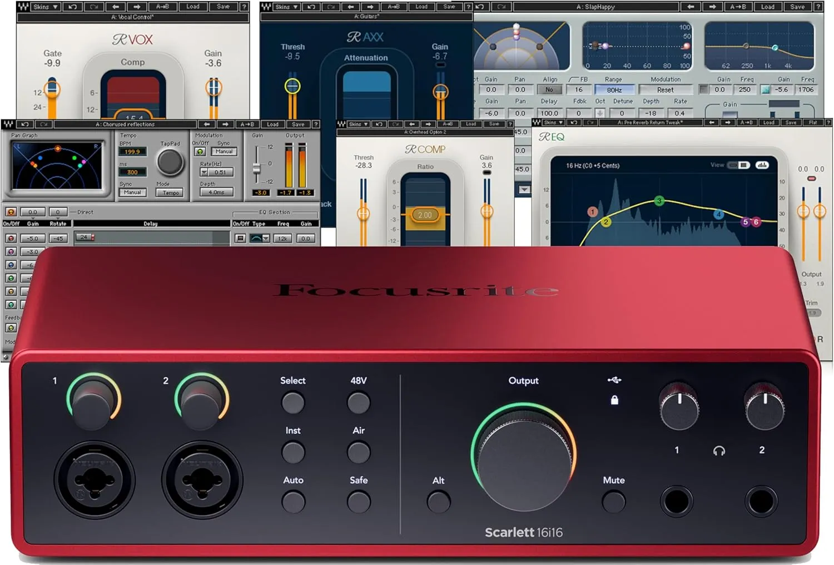This screenshot has height=565, width=834.
Task: Select REQ band 1 node
Action: pyautogui.click(x=593, y=211)
